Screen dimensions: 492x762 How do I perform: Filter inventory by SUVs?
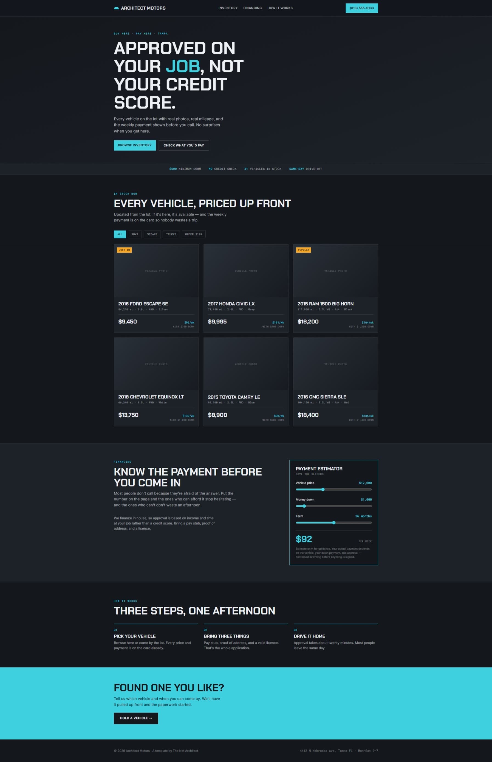135,234
